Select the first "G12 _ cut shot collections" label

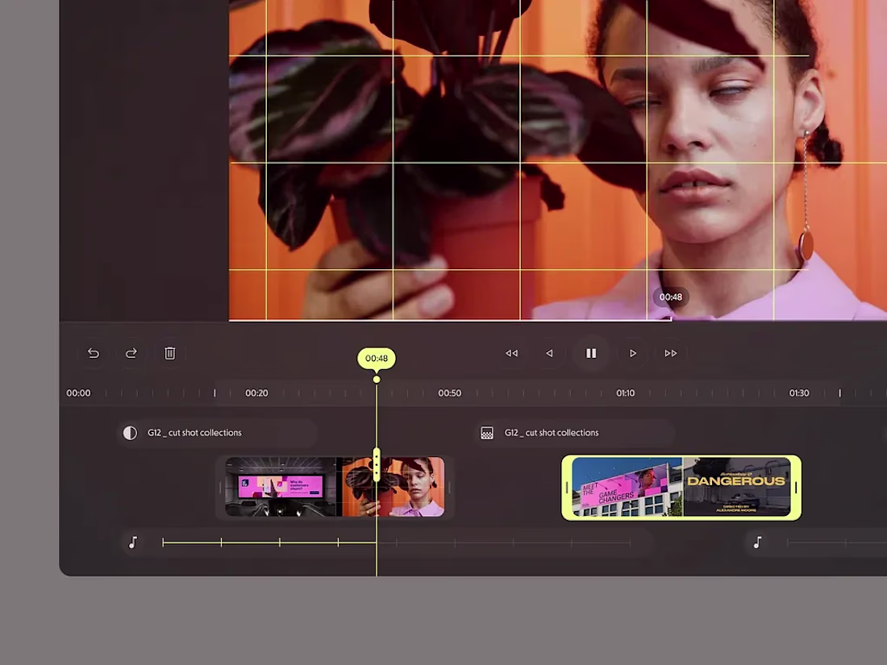click(194, 433)
